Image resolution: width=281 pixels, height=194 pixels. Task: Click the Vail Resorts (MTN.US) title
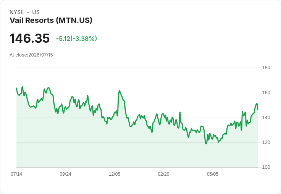51,21
